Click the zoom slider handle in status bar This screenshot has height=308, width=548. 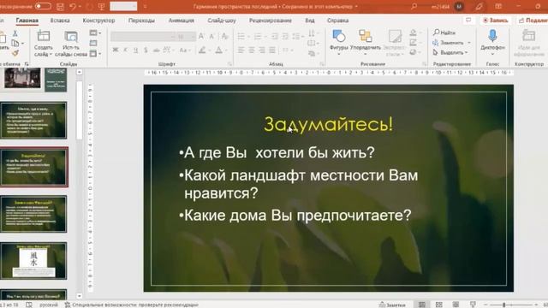504,305
